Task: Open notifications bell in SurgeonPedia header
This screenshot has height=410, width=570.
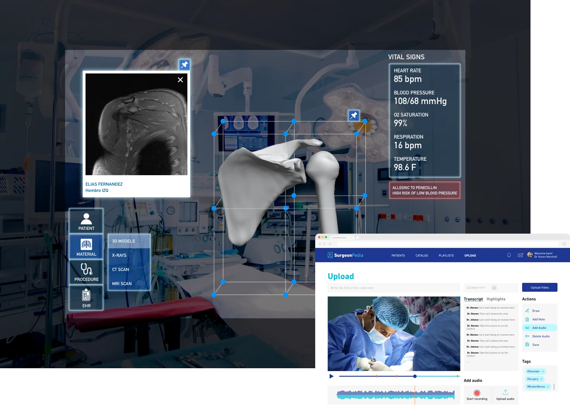Action: tap(509, 255)
